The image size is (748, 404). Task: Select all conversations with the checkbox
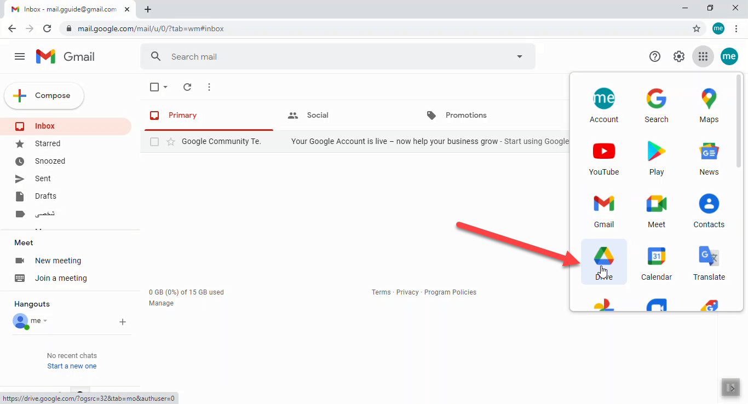tap(153, 86)
